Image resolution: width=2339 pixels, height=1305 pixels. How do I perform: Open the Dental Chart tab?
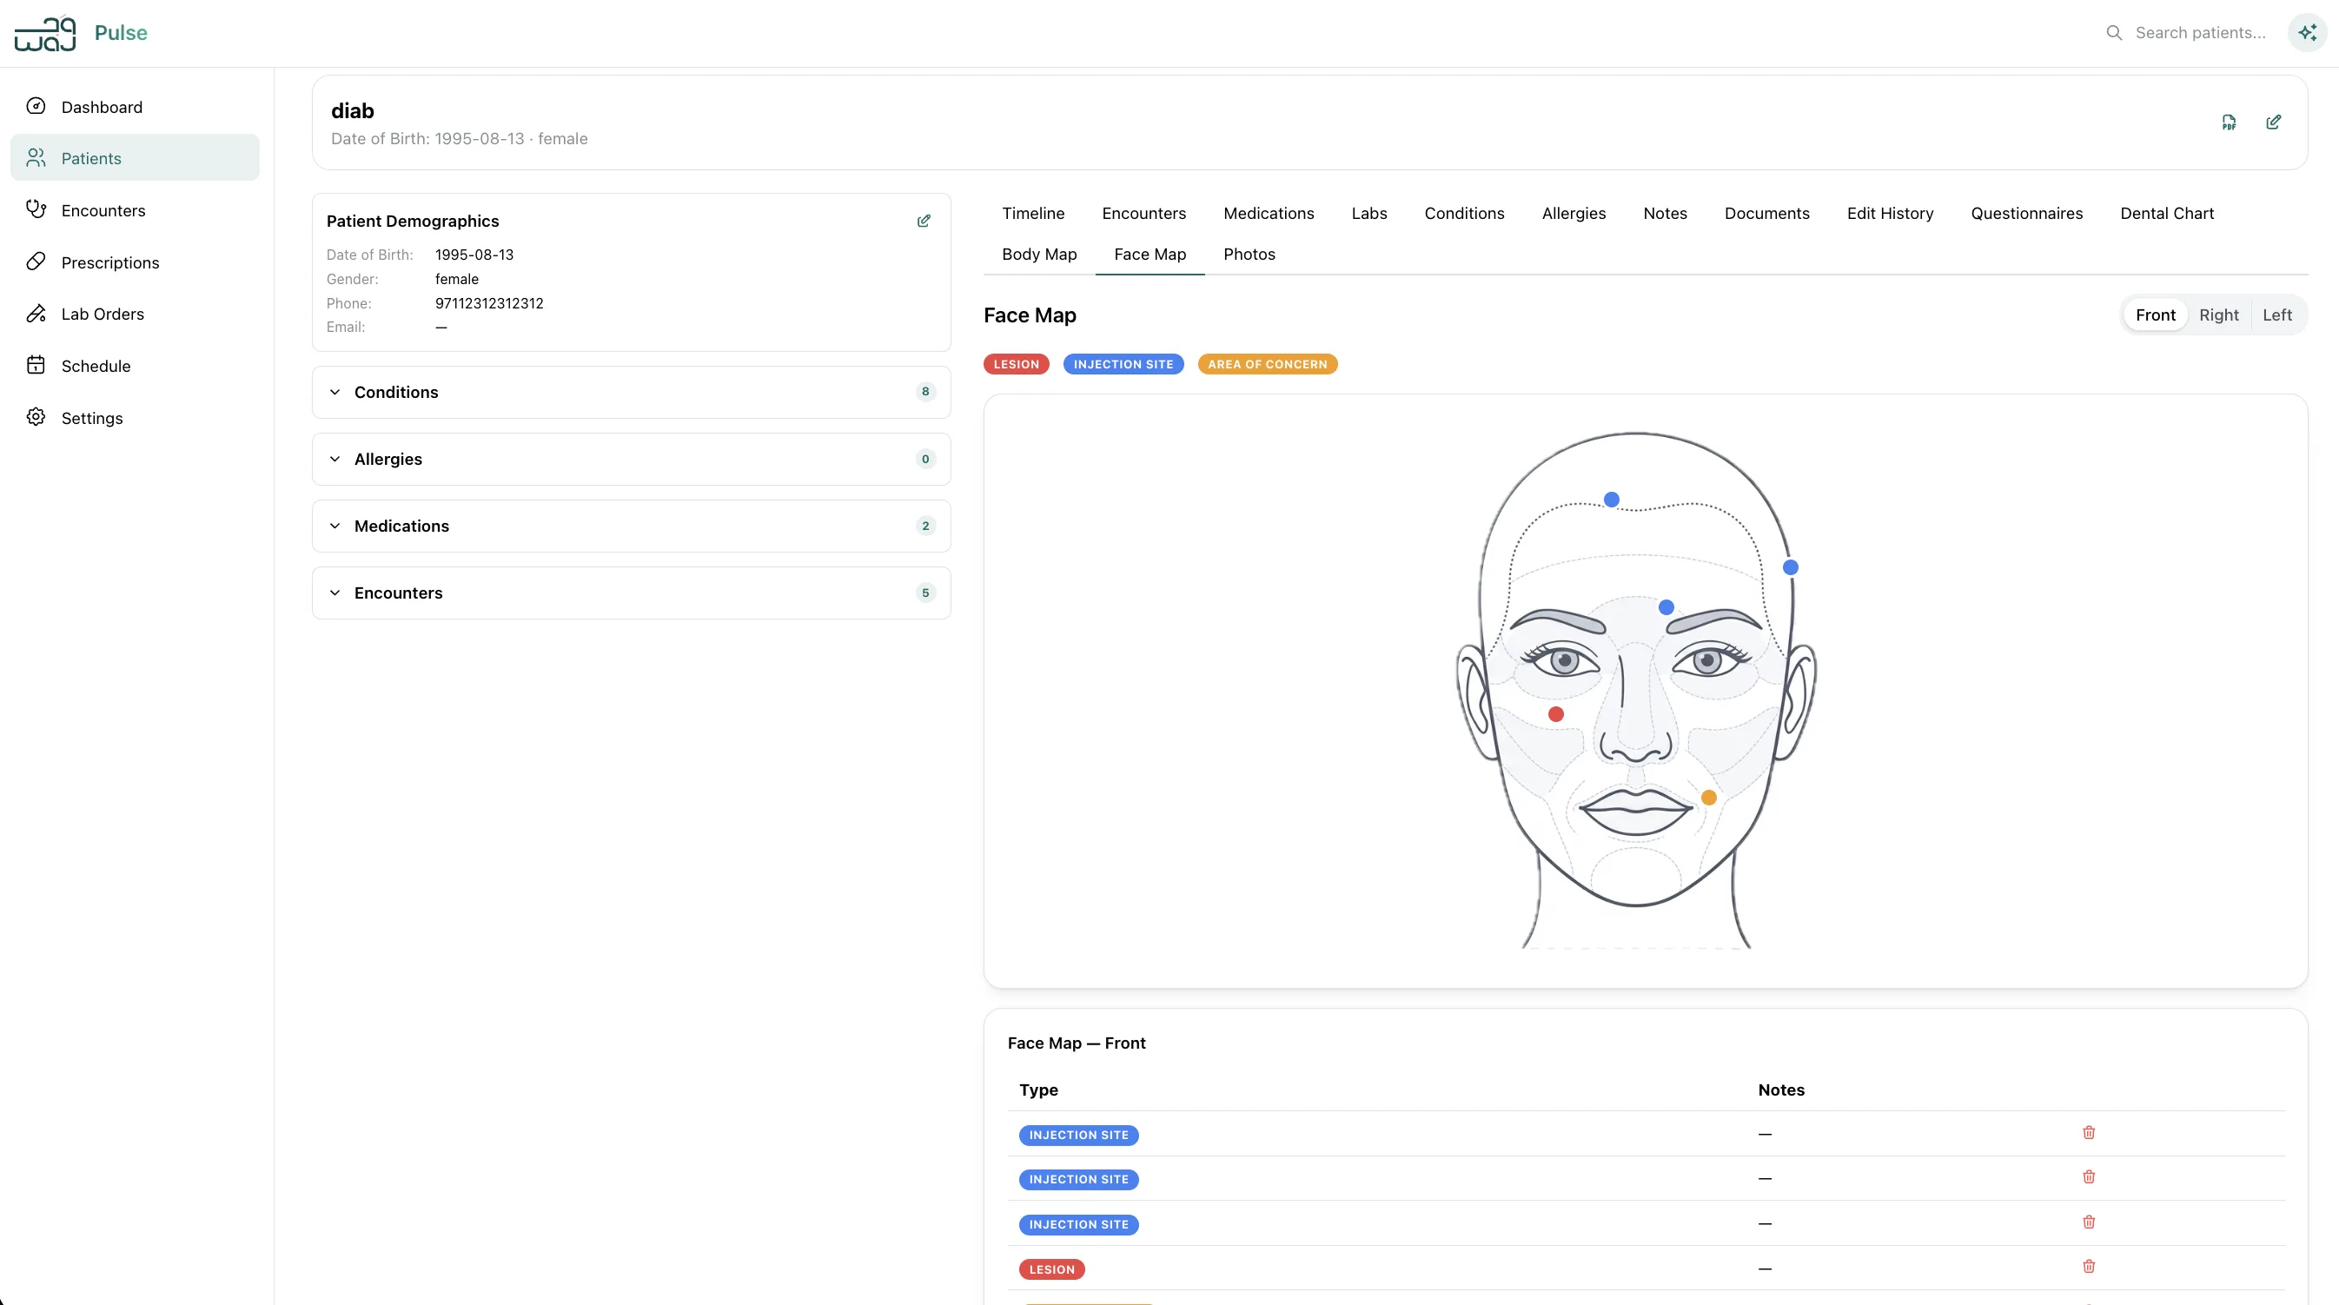(2166, 213)
